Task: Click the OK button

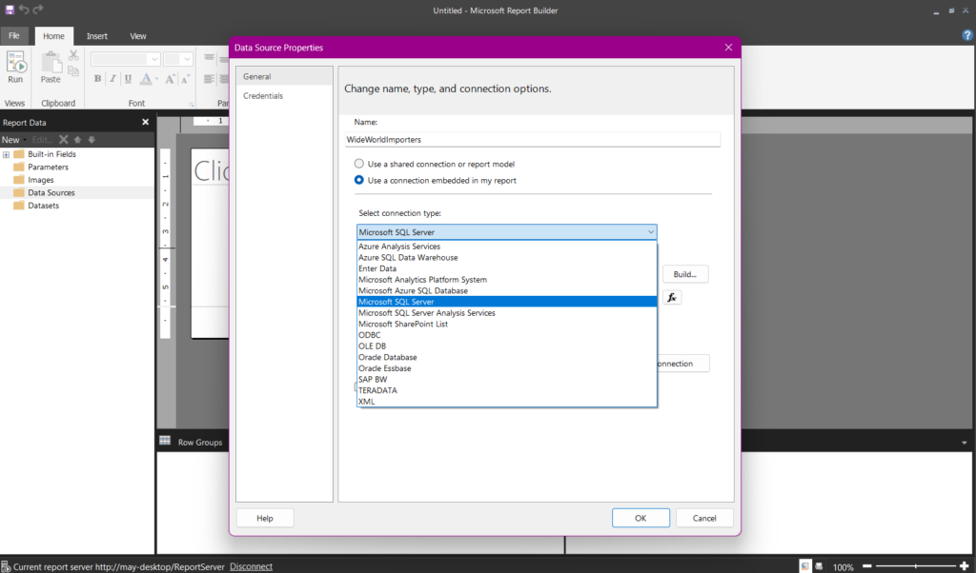Action: click(640, 518)
